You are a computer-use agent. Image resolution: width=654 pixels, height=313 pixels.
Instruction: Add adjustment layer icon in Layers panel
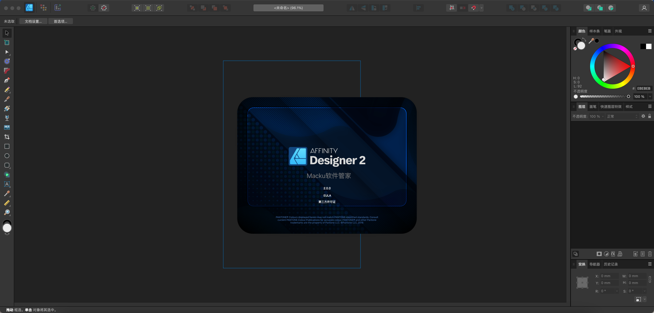click(x=606, y=254)
